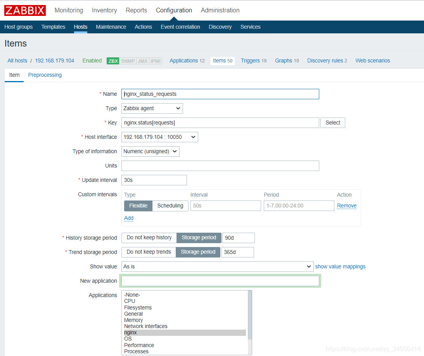Go to Discovery submenu

point(220,27)
